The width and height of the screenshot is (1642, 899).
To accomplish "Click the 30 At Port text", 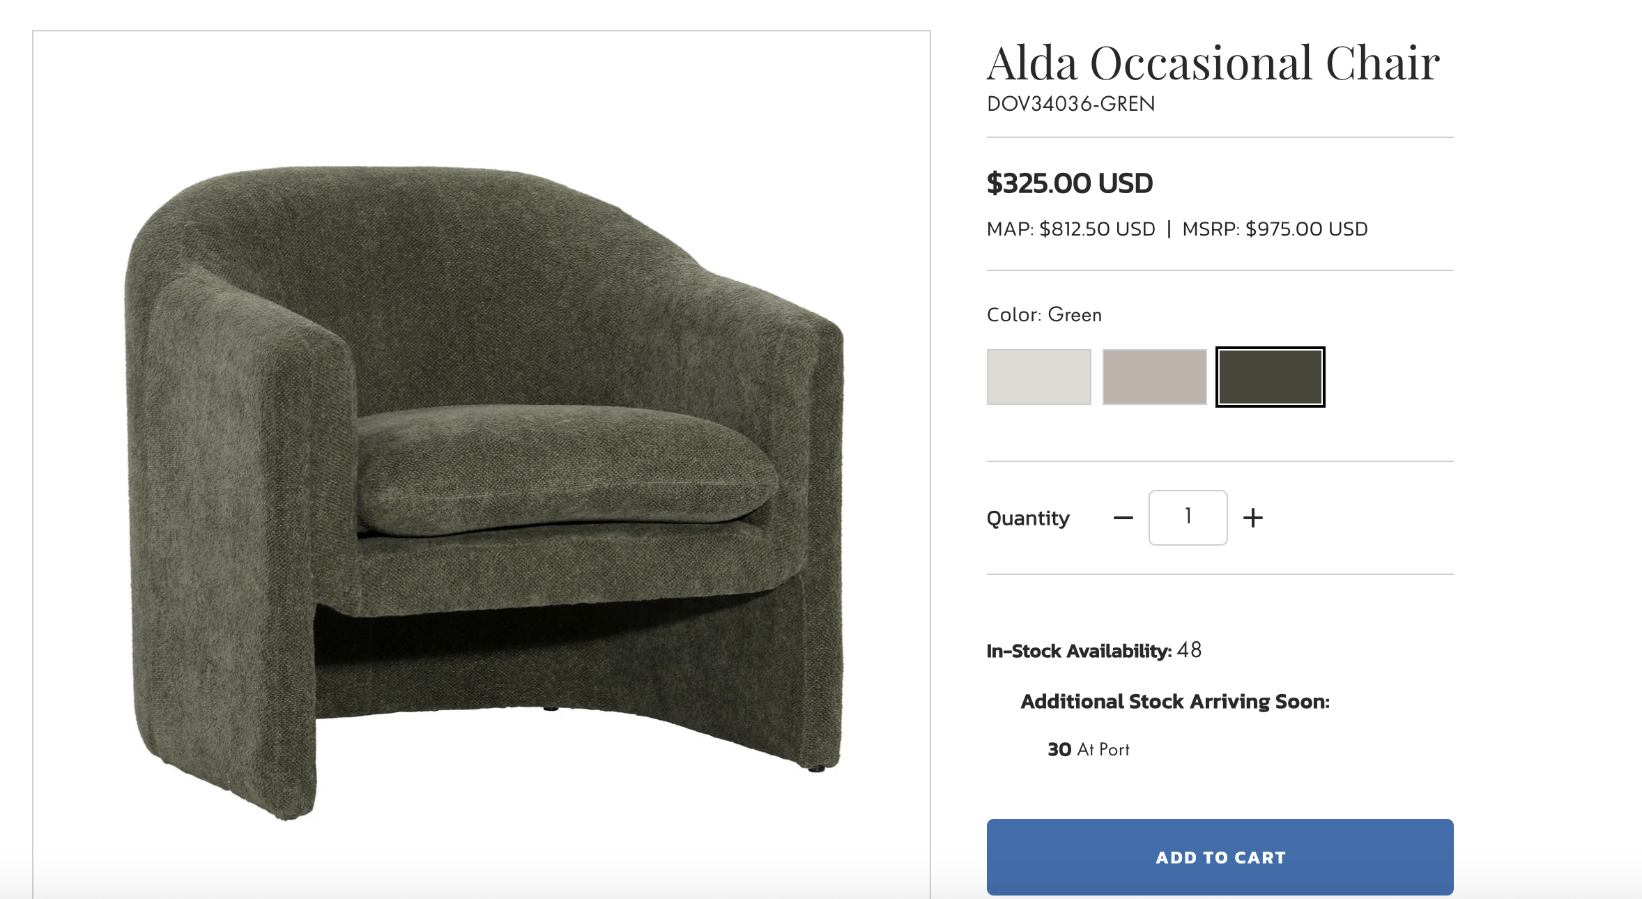I will tap(1088, 749).
